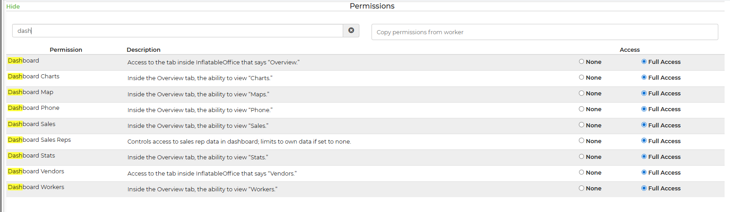Clear the permission search with X icon
Viewport: 730px width, 212px height.
pyautogui.click(x=351, y=31)
